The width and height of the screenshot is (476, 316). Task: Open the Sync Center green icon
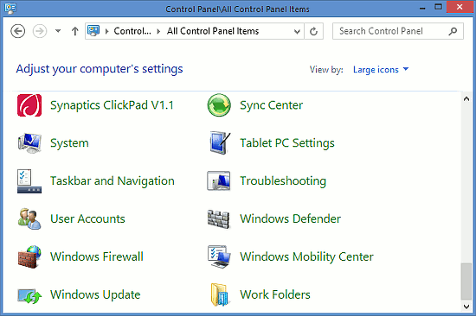pos(219,105)
